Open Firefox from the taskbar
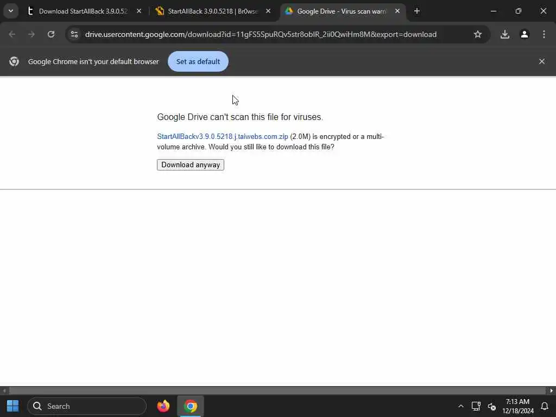Image resolution: width=556 pixels, height=417 pixels. [163, 406]
